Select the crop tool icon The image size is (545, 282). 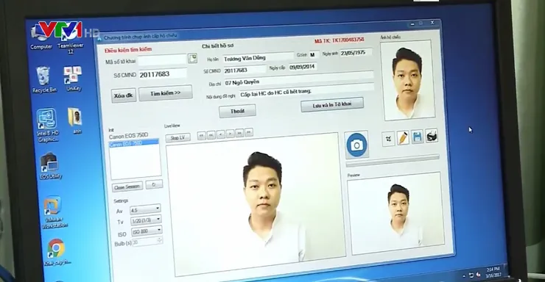pyautogui.click(x=388, y=139)
